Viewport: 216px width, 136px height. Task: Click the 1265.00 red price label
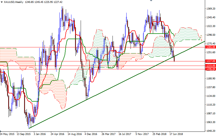click(x=210, y=47)
